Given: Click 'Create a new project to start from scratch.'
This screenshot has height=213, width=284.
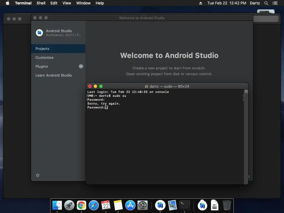Looking at the screenshot, I should (x=169, y=68).
